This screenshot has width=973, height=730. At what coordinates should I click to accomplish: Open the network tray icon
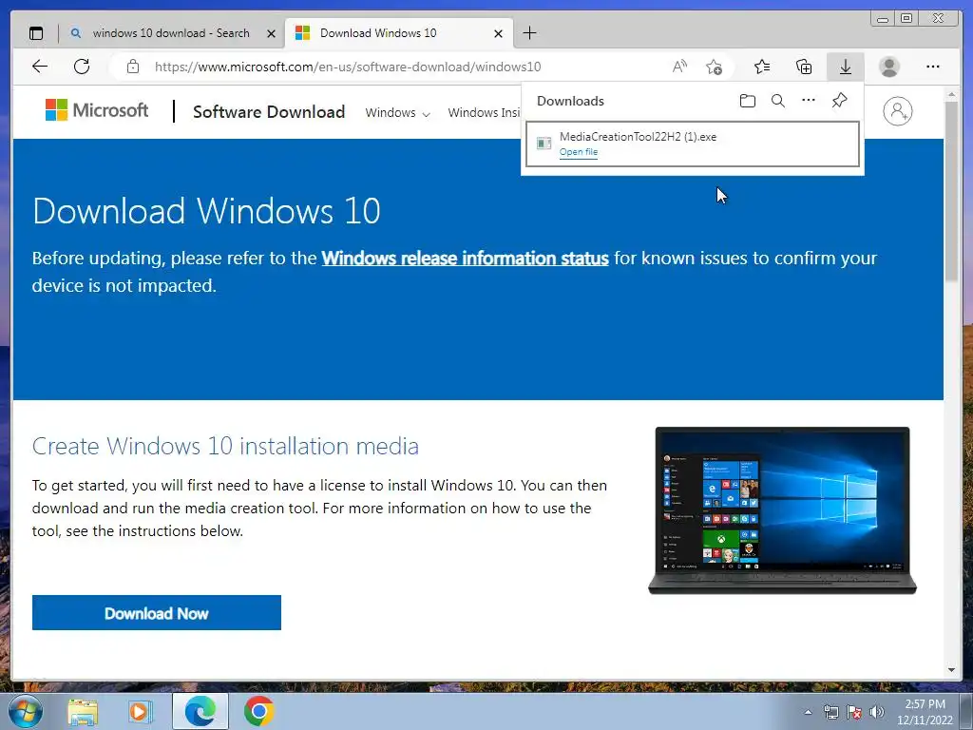pos(830,713)
